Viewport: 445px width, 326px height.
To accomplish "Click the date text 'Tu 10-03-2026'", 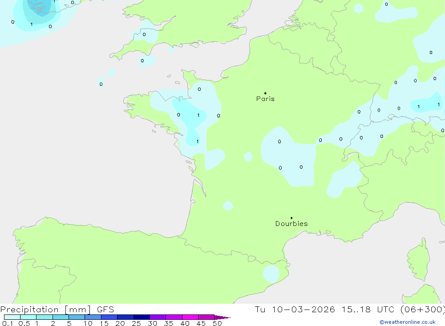I will 295,309.
